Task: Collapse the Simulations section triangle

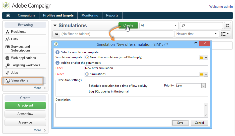Action: click(55, 25)
